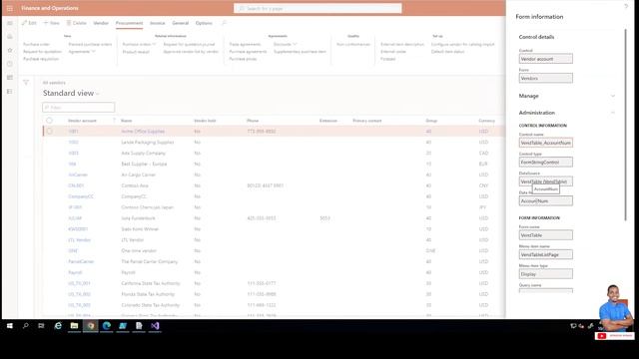Open the Windows Start menu
This screenshot has width=639, height=359.
point(10,326)
